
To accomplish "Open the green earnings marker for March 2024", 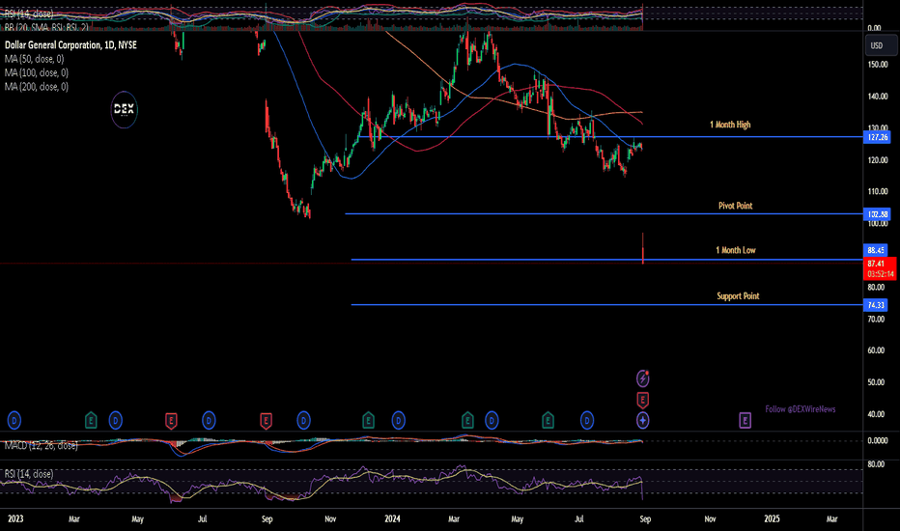I will [467, 421].
